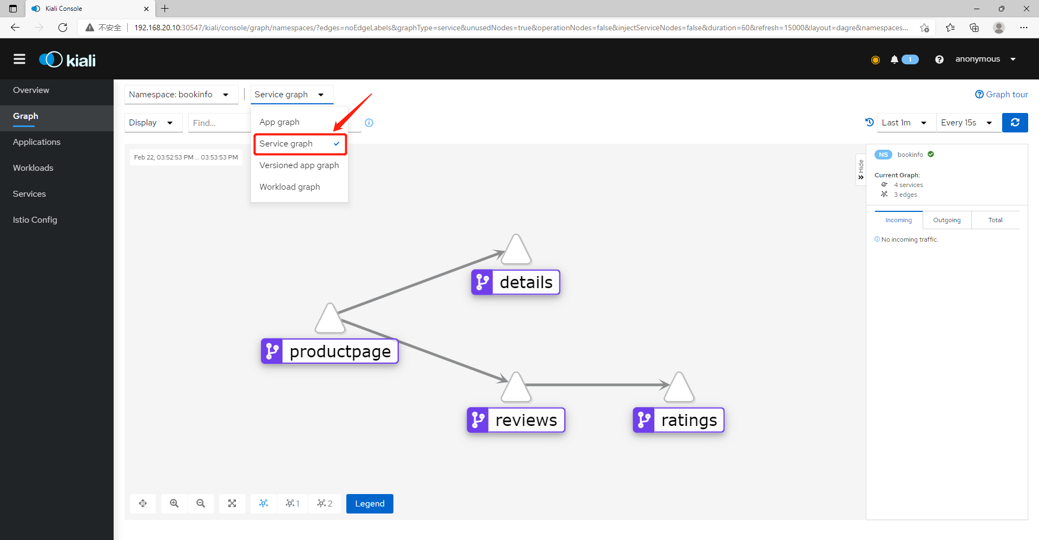
Task: Click the zoom in magnifier icon
Action: click(x=174, y=503)
